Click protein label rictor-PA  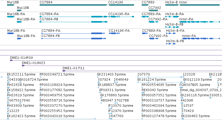coord(189,36)
